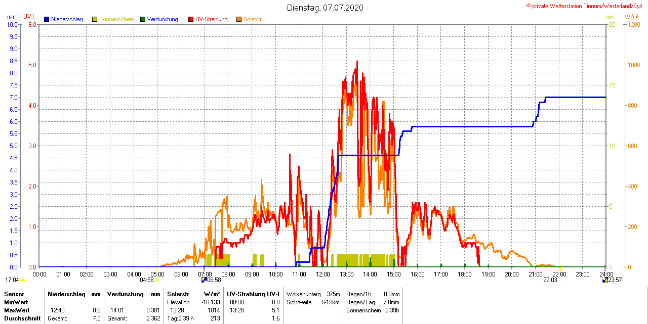648x324 pixels.
Task: Click the Sonnenschein legend label
Action: click(116, 19)
